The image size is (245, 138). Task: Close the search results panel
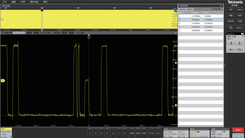(221, 6)
